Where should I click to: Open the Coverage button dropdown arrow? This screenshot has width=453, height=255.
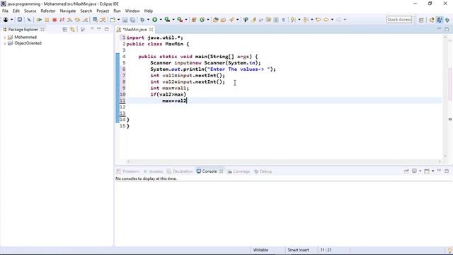click(x=173, y=20)
